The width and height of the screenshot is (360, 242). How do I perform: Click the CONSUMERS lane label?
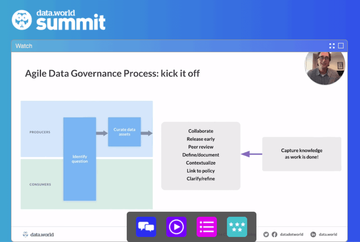(40, 185)
